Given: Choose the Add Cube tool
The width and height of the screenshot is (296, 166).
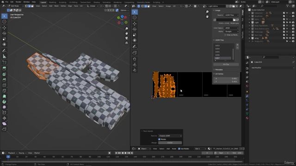Looking at the screenshot, I should 4,62.
